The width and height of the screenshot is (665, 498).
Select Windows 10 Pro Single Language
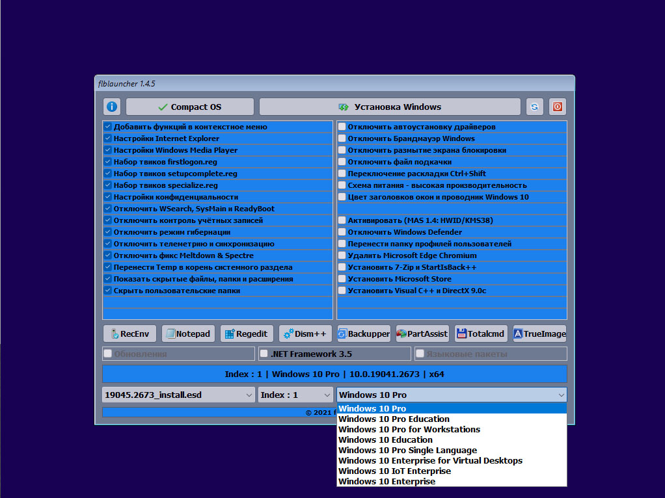(x=452, y=450)
